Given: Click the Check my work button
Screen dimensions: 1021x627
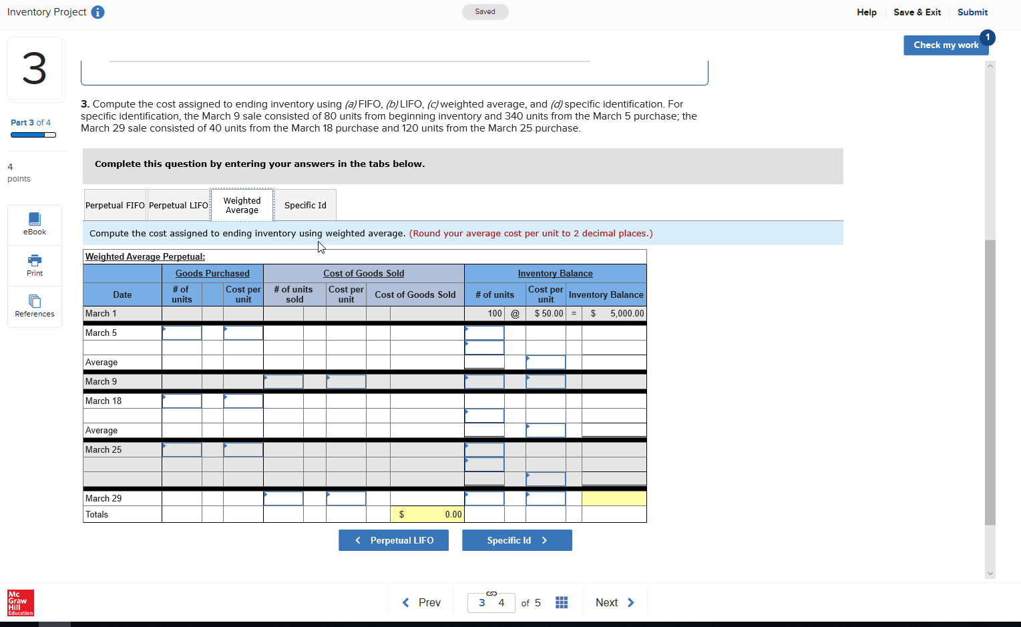Looking at the screenshot, I should tap(946, 45).
